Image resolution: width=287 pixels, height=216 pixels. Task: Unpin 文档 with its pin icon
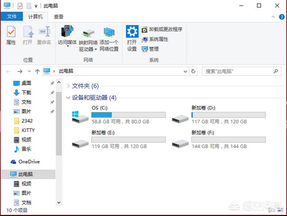(52, 102)
